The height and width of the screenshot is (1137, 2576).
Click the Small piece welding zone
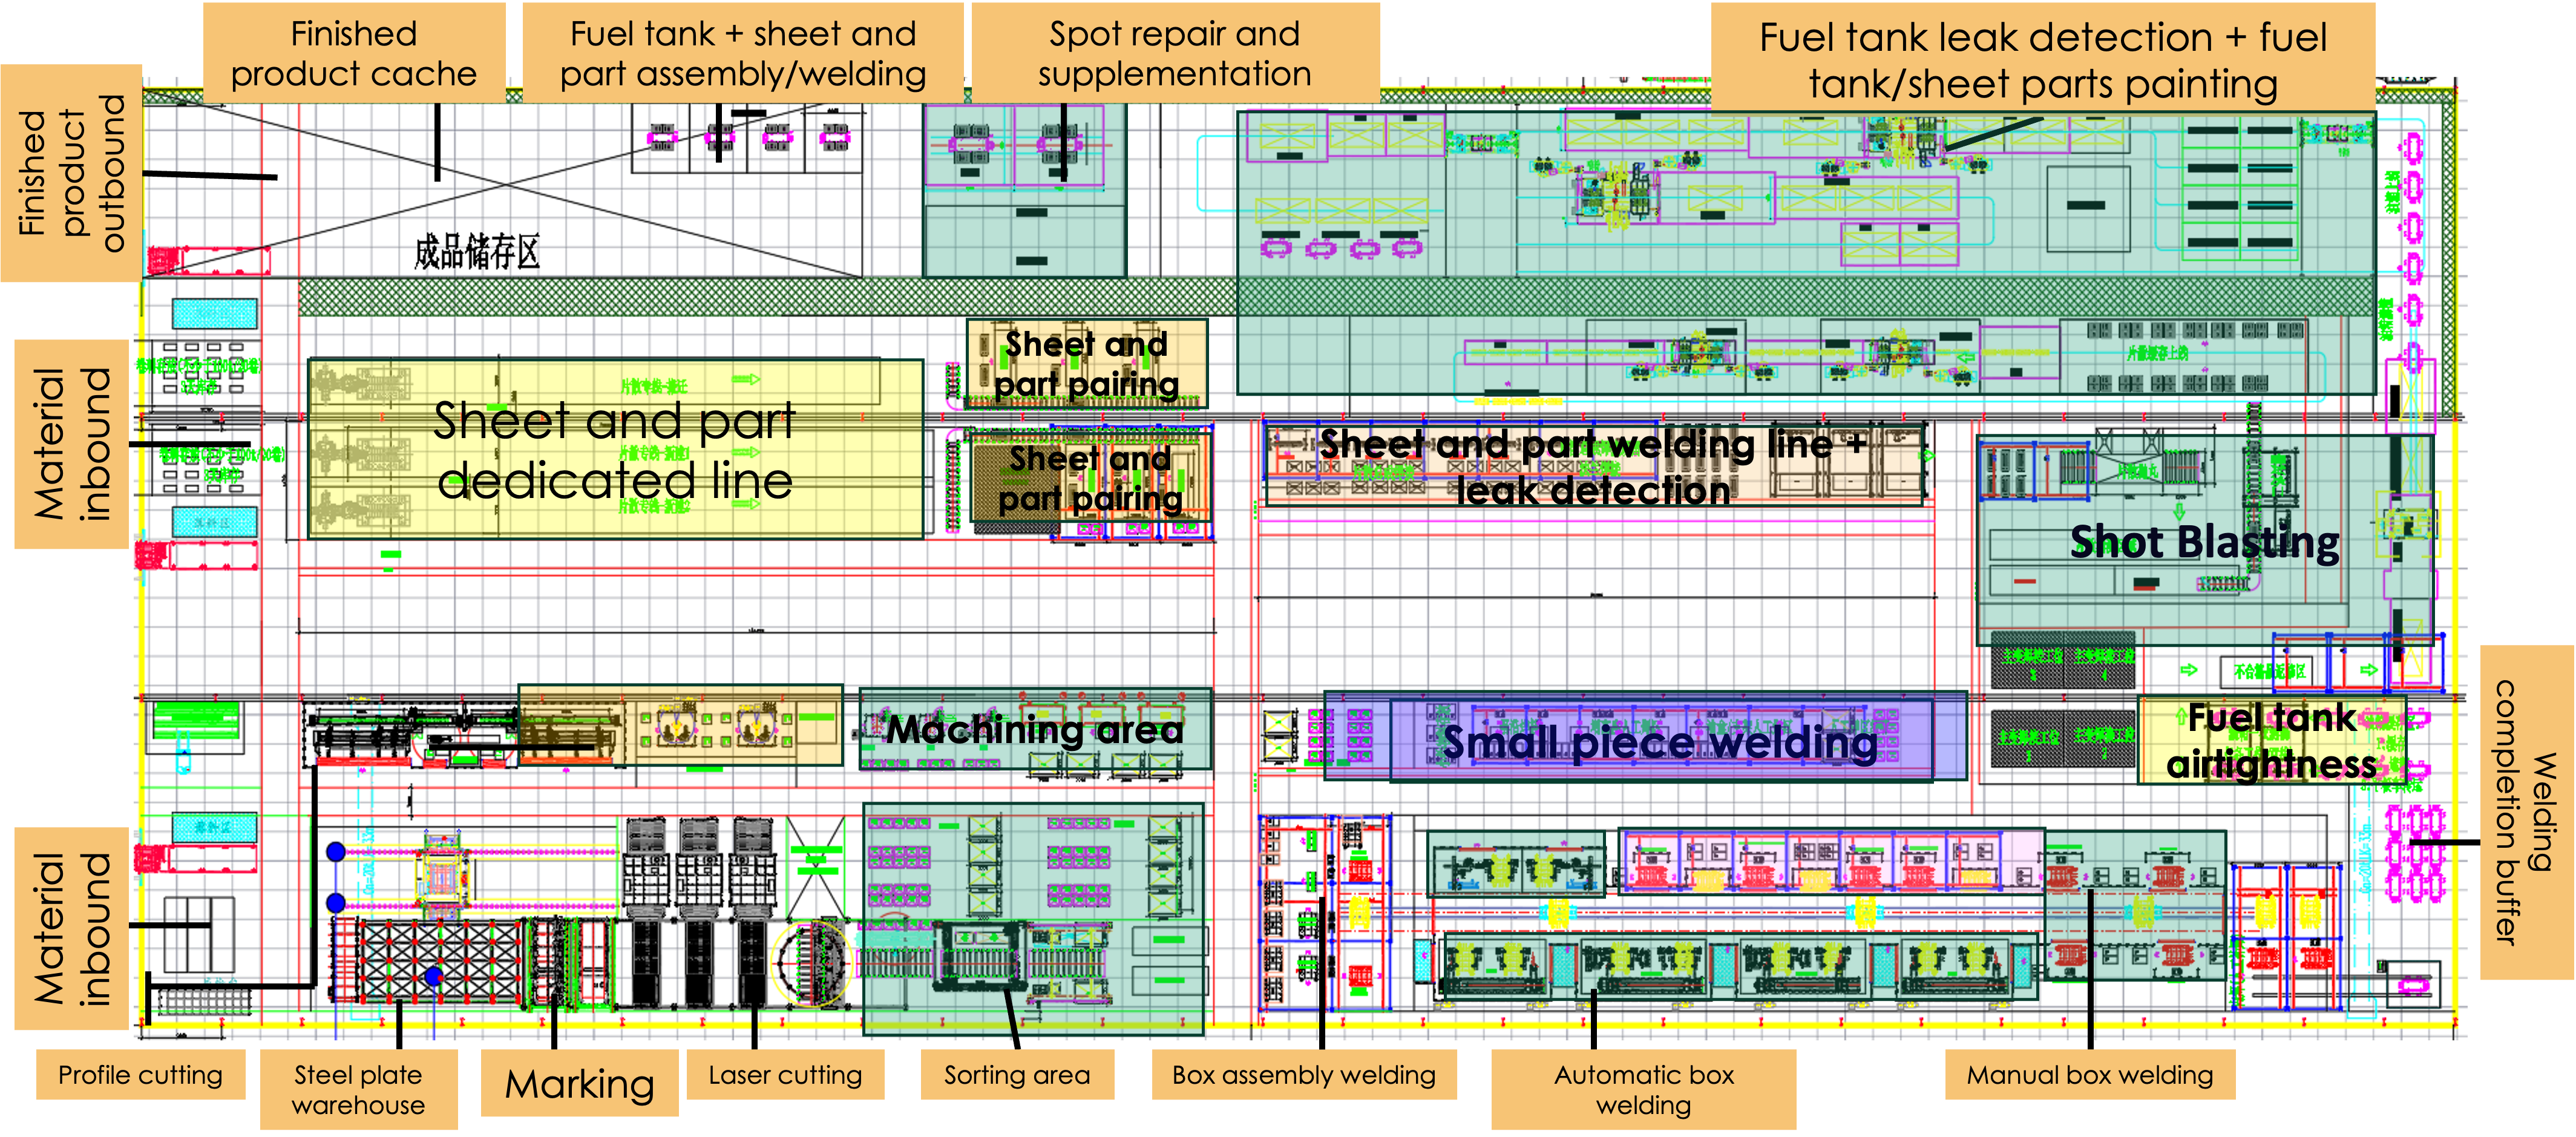pyautogui.click(x=1659, y=742)
